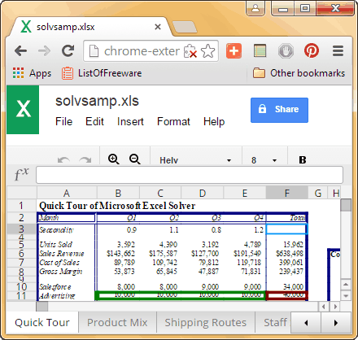Select the empty highlighted cell F3
The image size is (358, 340).
click(x=286, y=229)
